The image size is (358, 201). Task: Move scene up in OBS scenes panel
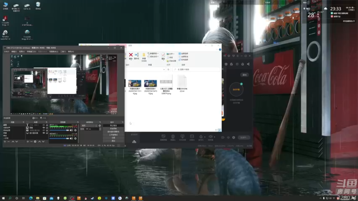pyautogui.click(x=13, y=142)
